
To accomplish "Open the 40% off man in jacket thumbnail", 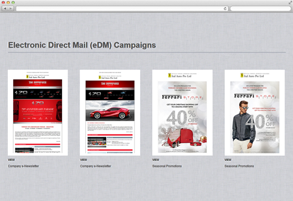I will [x=255, y=112].
